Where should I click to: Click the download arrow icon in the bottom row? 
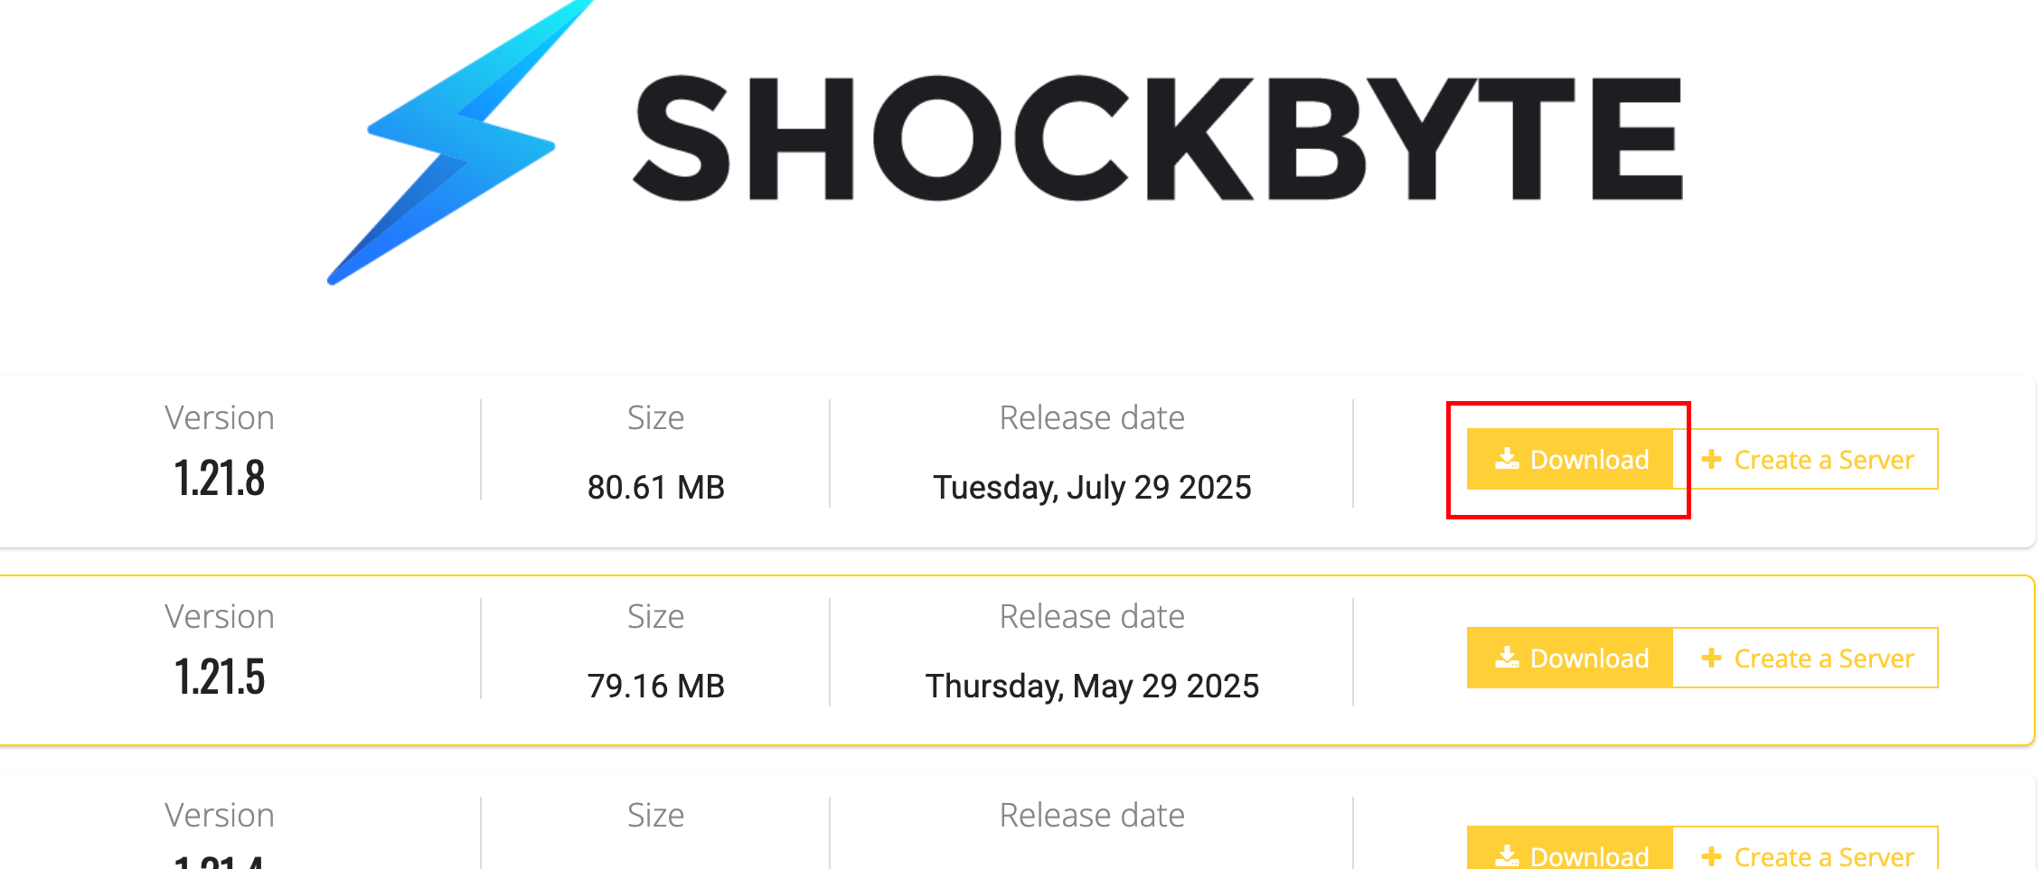[x=1507, y=855]
